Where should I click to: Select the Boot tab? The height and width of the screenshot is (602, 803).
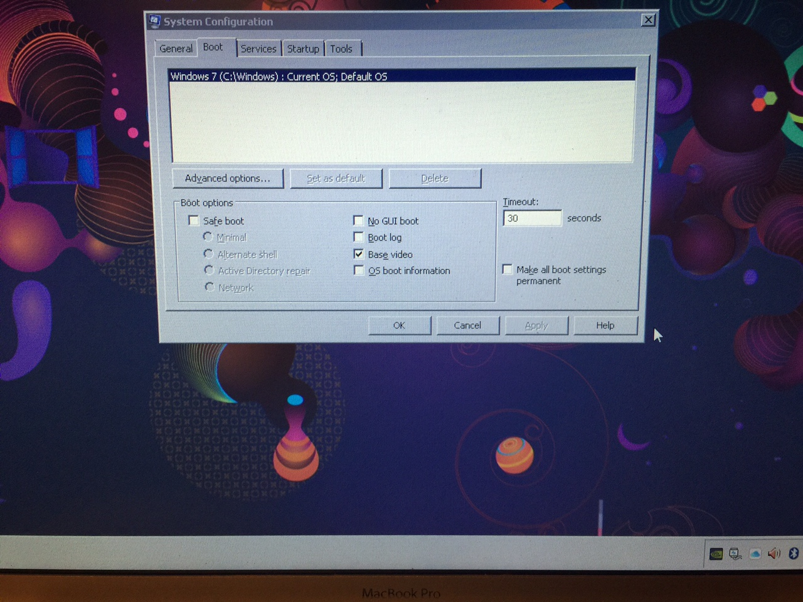(x=213, y=47)
